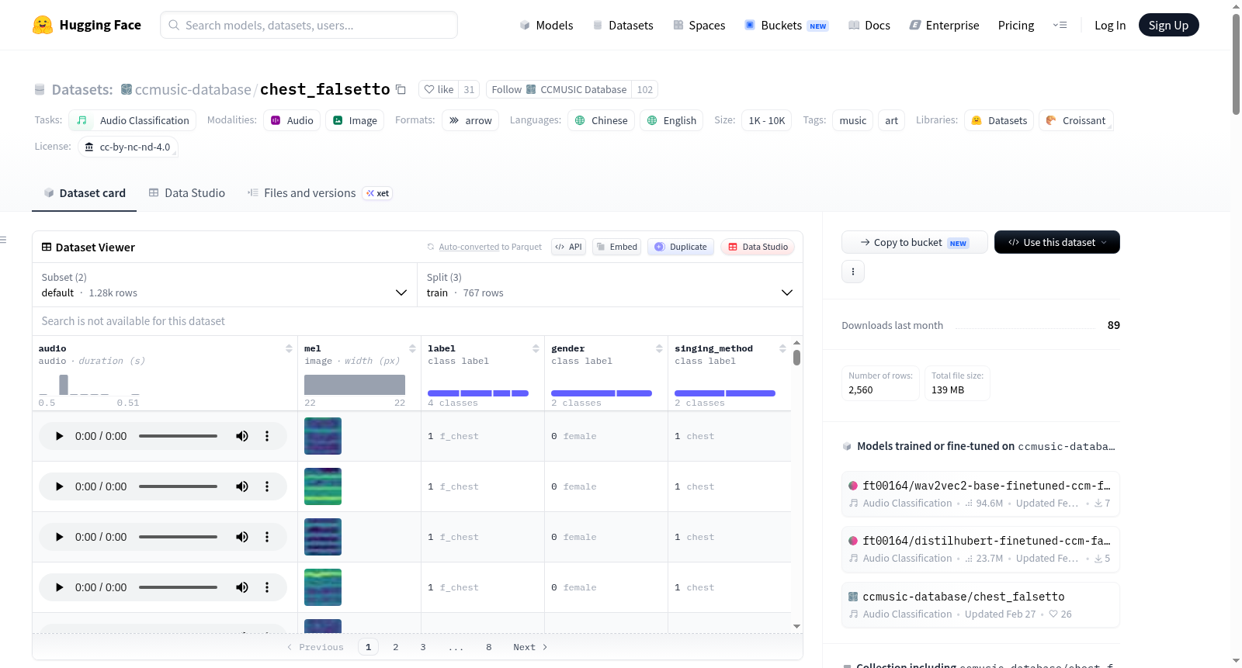Click the third row audio progress slider
This screenshot has height=668, width=1242.
[x=178, y=537]
